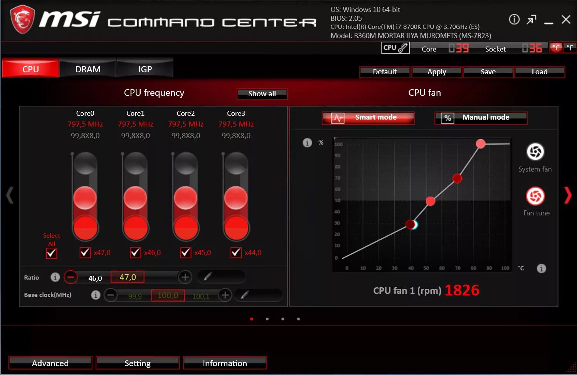Click the CPU thermometer sensor icon

[395, 48]
